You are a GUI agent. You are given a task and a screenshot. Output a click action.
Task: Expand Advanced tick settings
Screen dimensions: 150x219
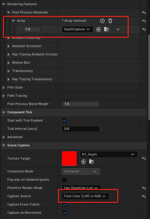click(x=4, y=137)
